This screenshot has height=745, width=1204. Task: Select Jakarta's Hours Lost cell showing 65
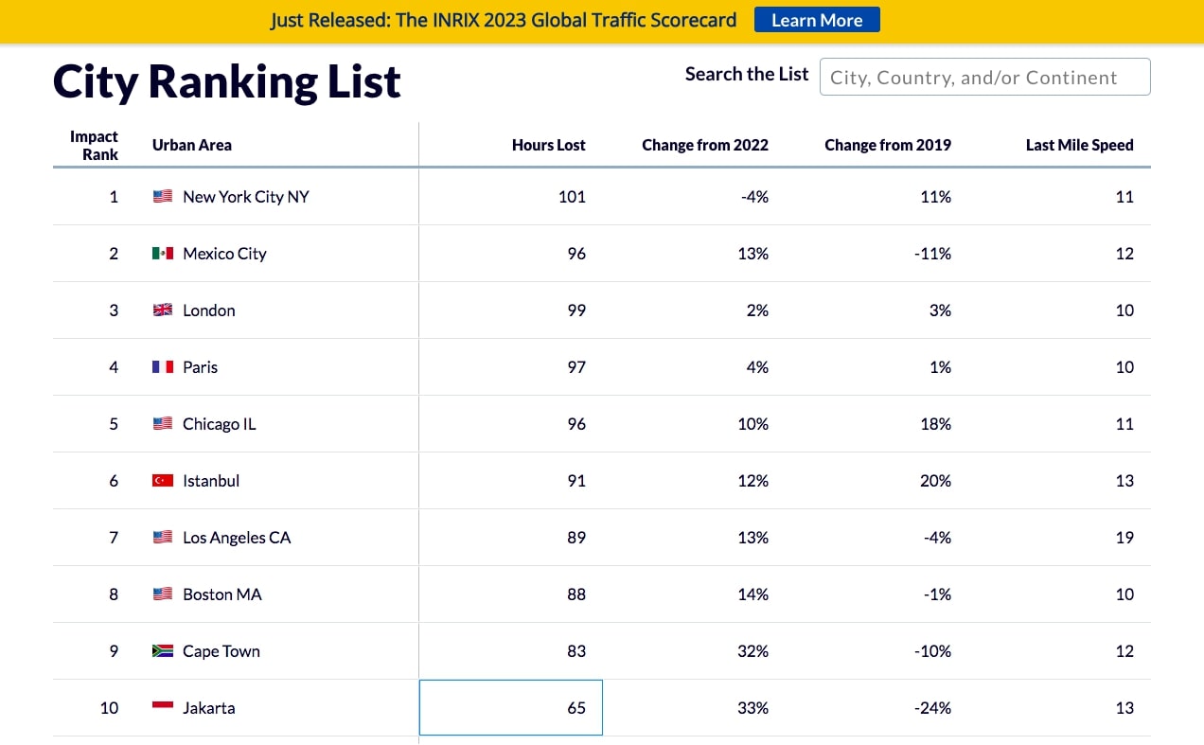(x=511, y=708)
